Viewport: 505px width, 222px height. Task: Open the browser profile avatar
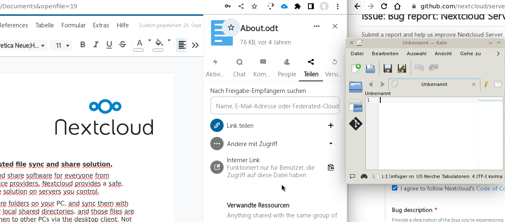pyautogui.click(x=324, y=6)
